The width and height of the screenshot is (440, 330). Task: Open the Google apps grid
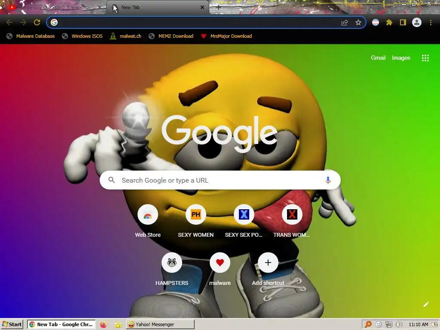tap(425, 58)
